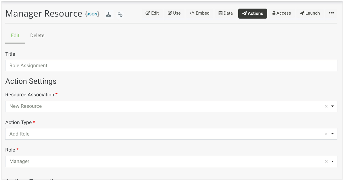344x181 pixels.
Task: Click the chain link icon
Action: [120, 15]
